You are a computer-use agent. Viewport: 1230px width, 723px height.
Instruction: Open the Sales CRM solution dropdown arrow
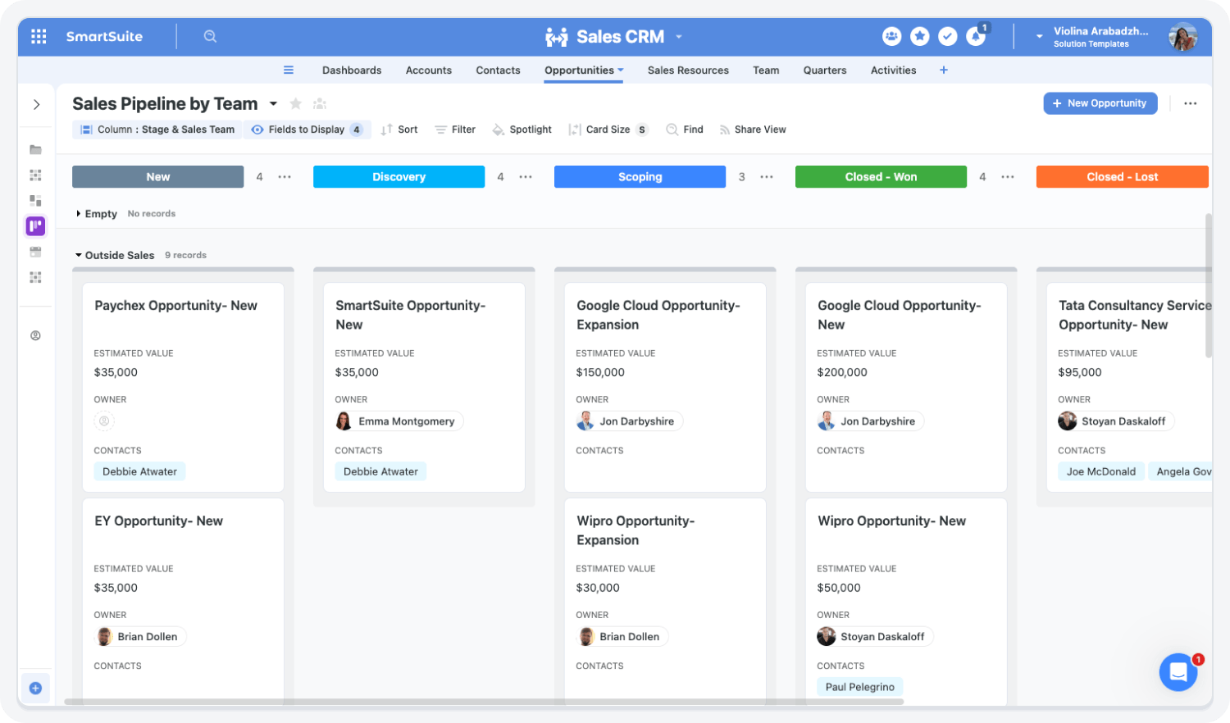[679, 36]
